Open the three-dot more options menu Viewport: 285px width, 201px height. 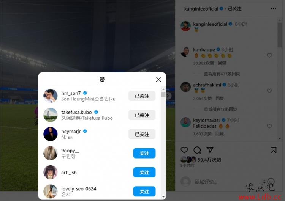(x=273, y=9)
